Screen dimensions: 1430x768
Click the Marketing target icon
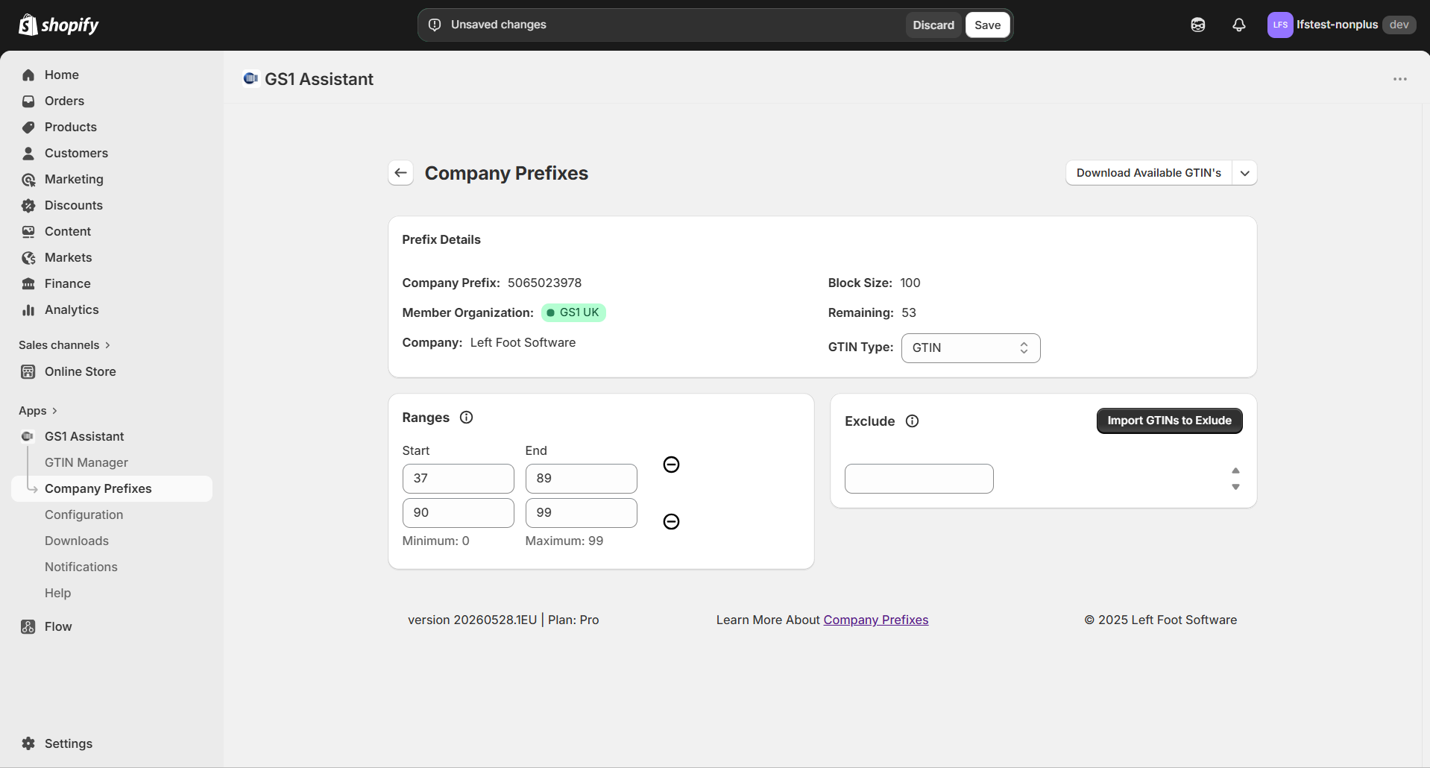tap(28, 179)
